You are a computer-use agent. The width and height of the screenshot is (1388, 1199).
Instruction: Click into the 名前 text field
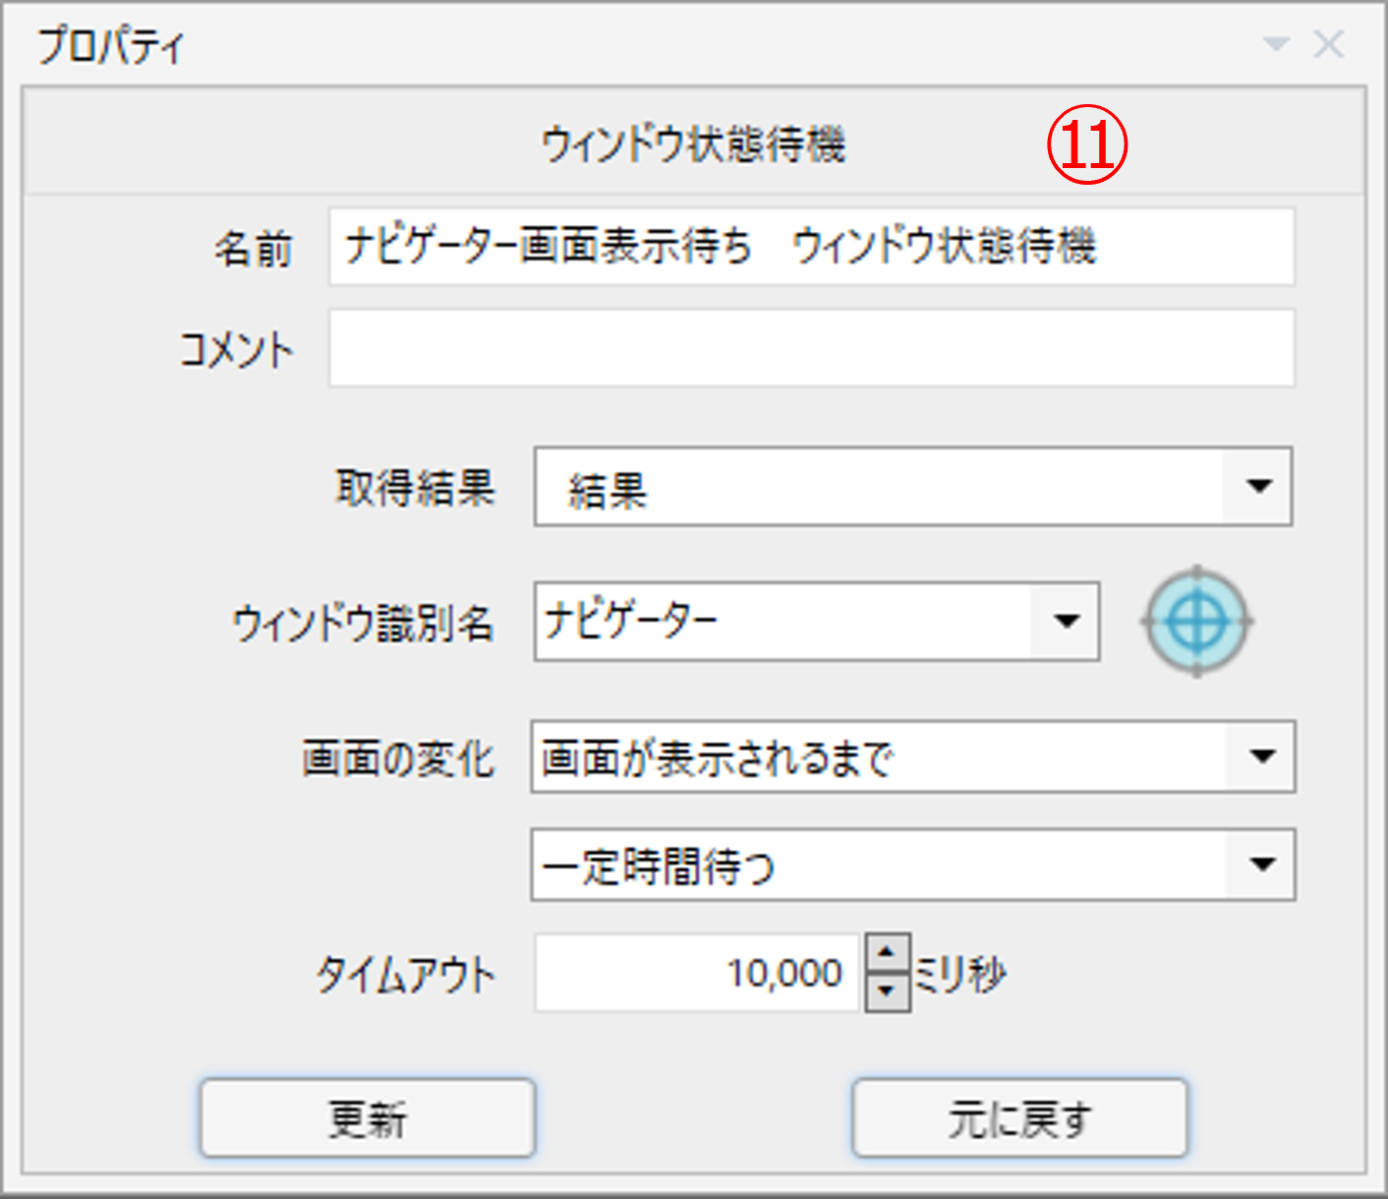811,247
